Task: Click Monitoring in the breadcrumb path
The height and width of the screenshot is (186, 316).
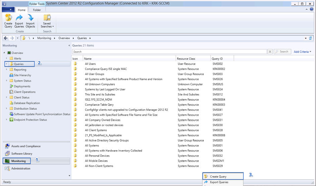Action: [44, 38]
